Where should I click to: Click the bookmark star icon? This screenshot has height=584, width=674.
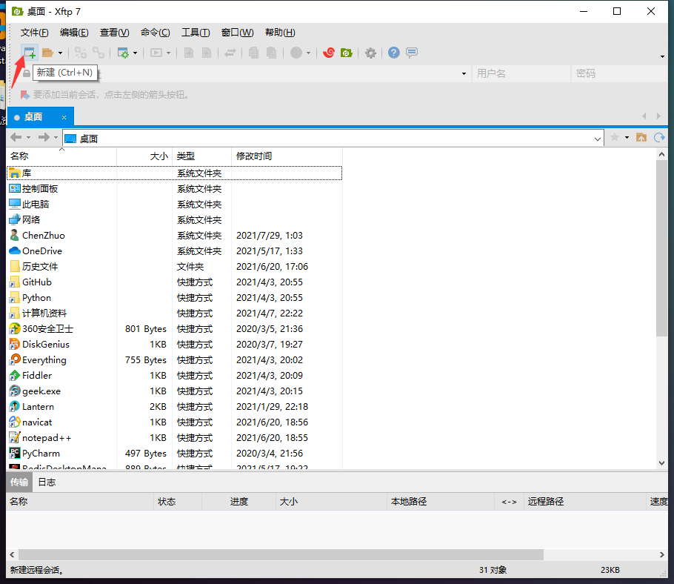click(x=614, y=138)
